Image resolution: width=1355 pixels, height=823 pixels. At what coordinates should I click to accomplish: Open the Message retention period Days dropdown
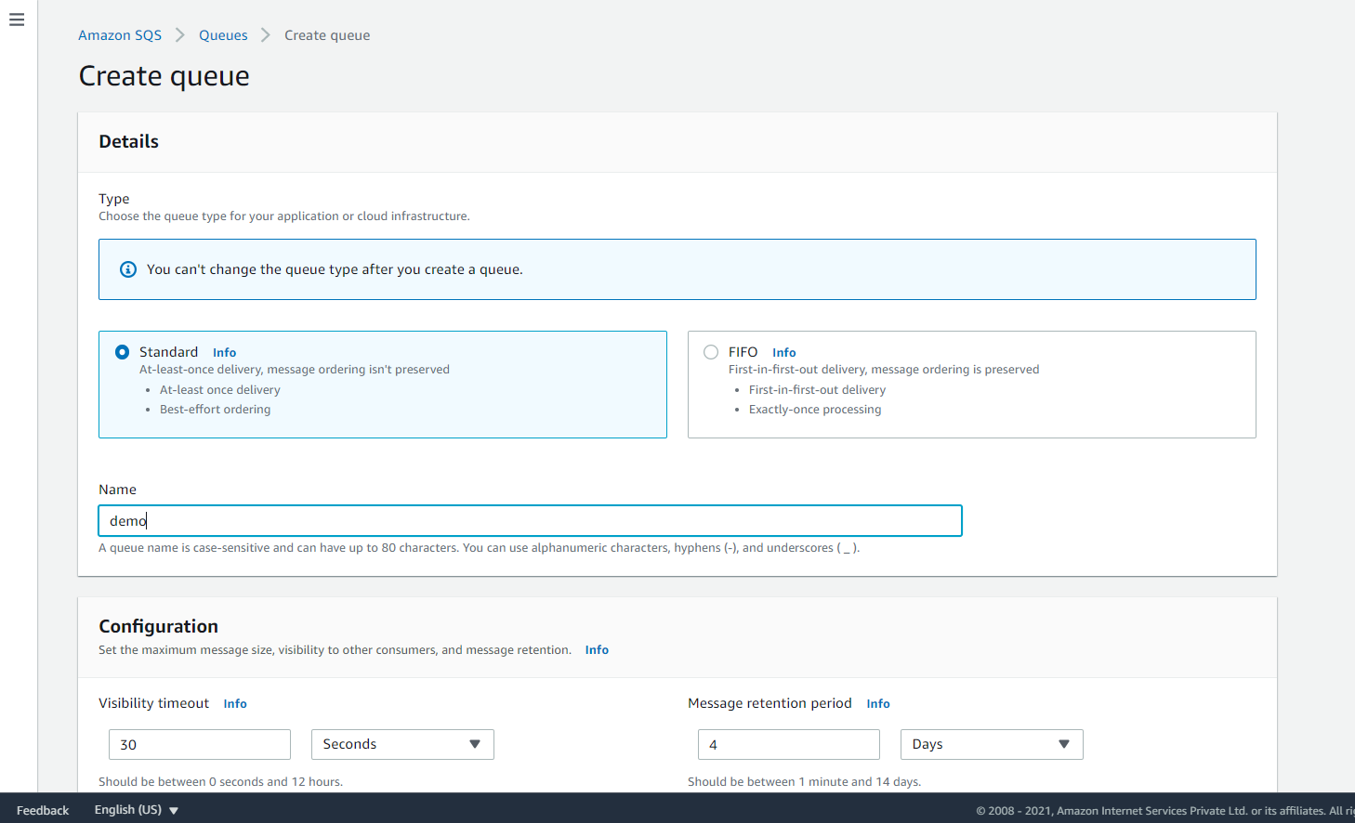tap(992, 744)
